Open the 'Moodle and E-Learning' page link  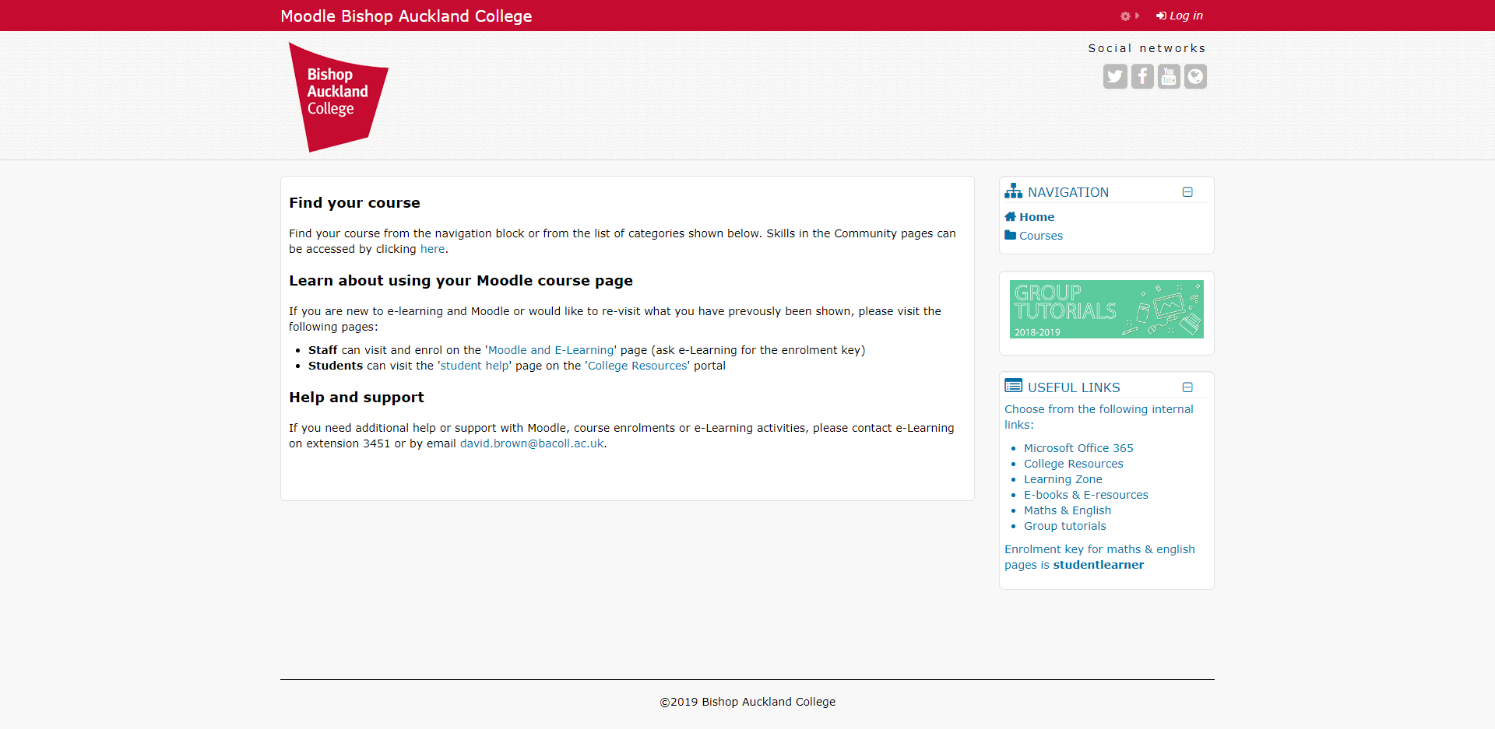point(551,350)
